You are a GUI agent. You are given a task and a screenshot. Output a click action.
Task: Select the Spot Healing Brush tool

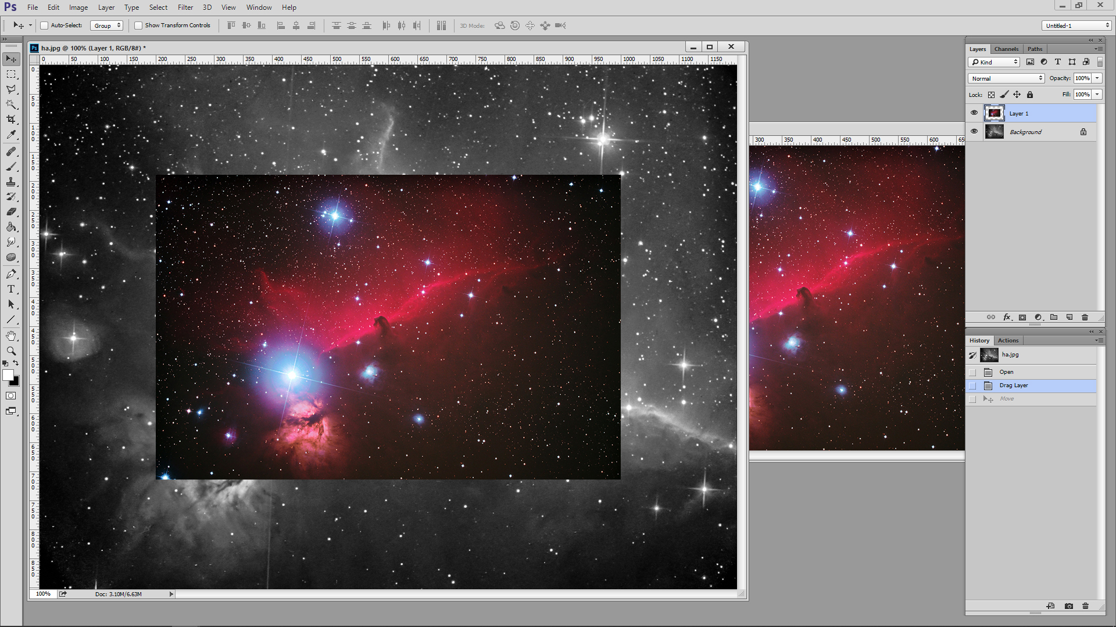tap(11, 152)
